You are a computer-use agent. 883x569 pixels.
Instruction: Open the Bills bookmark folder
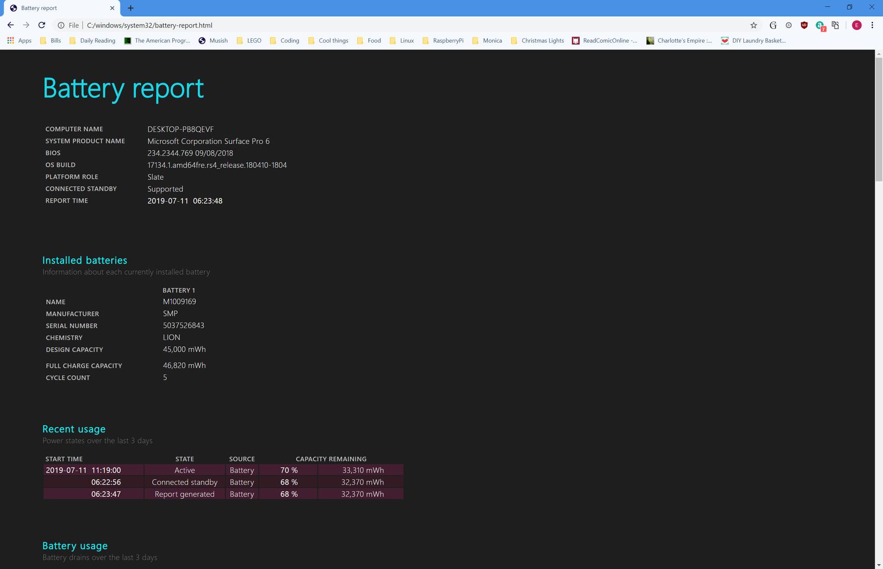pos(51,41)
